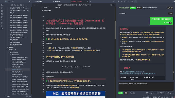
Task: Copy the user question message bubble
Action: tap(170, 23)
